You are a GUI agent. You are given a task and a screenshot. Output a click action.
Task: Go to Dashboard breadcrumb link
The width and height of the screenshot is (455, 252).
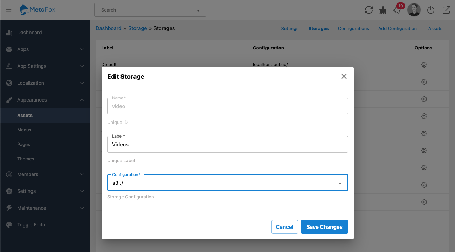pyautogui.click(x=109, y=28)
